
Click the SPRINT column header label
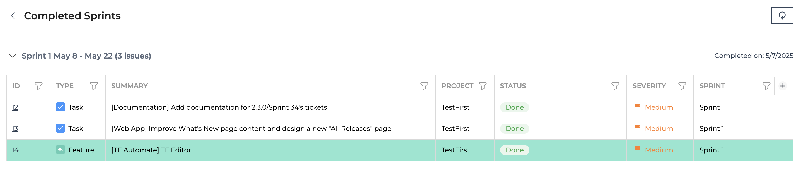click(712, 86)
